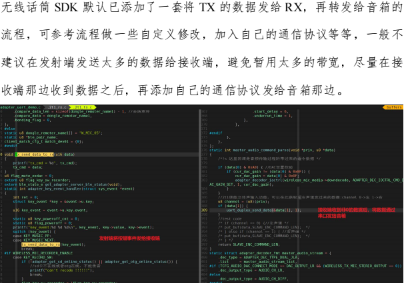
Task: Click the master_audio_stream struct declaration line
Action: pyautogui.click(x=270, y=253)
